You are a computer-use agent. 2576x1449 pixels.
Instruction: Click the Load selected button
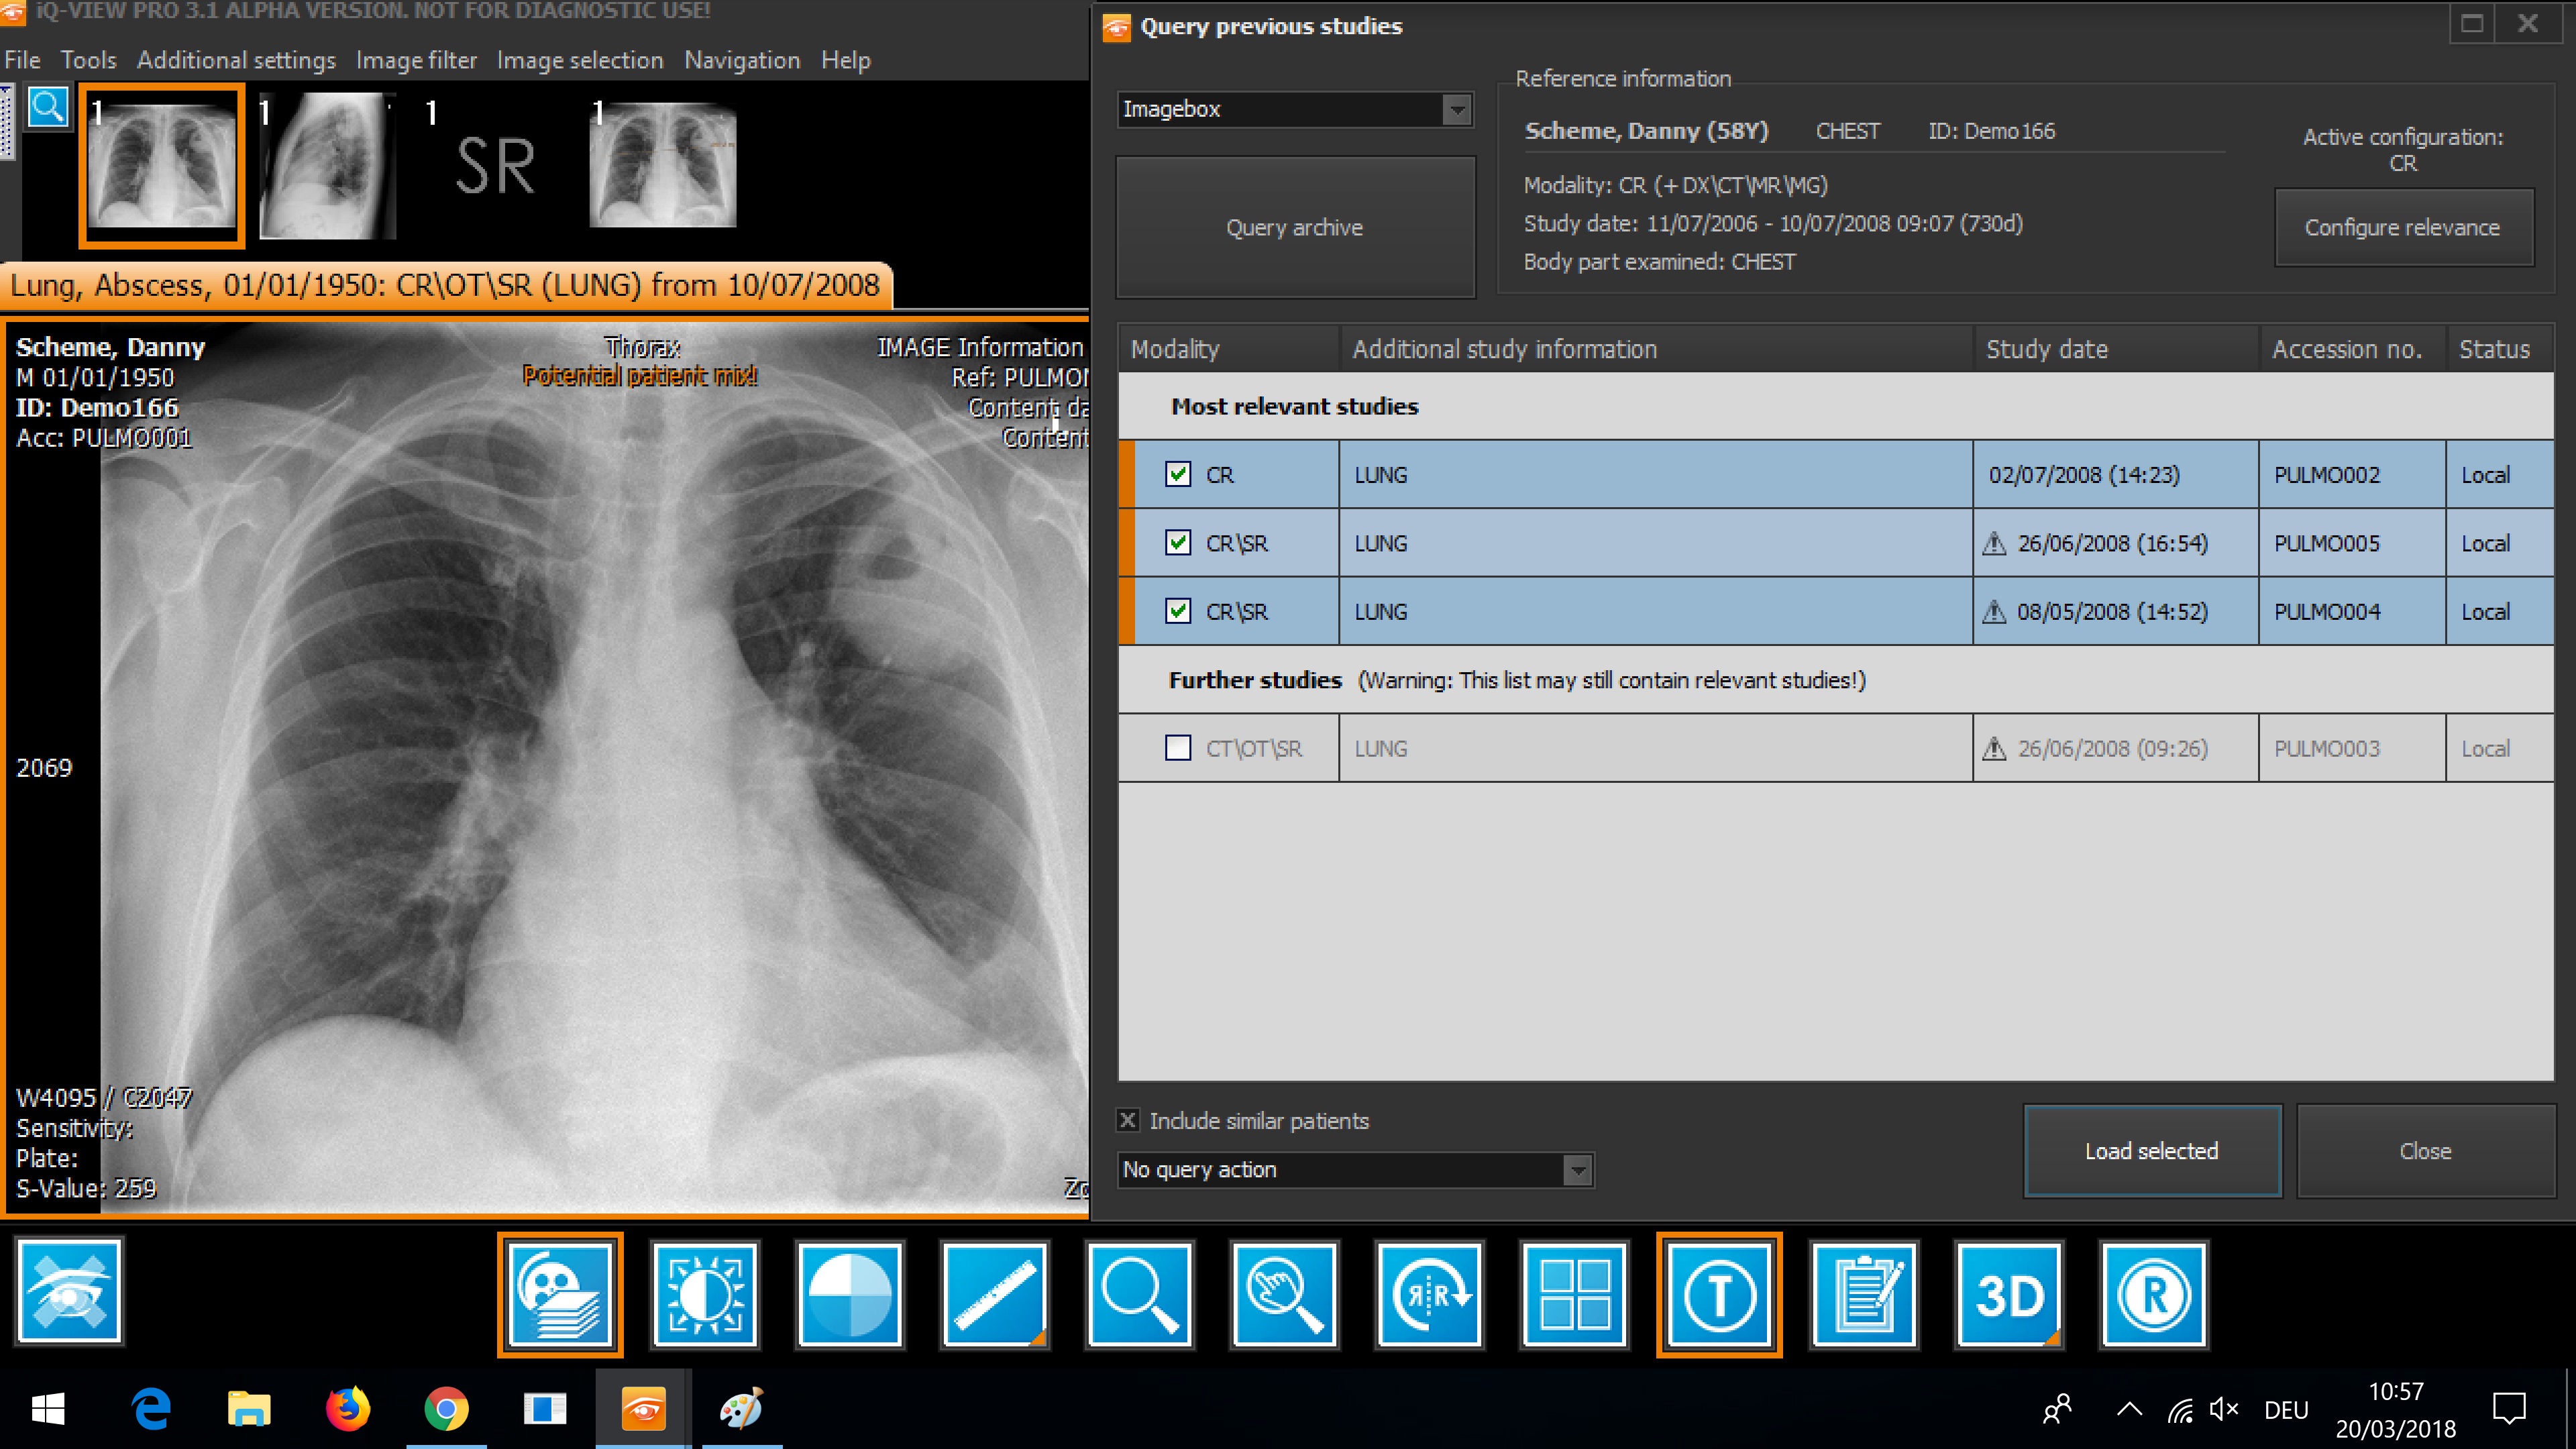click(x=2151, y=1151)
